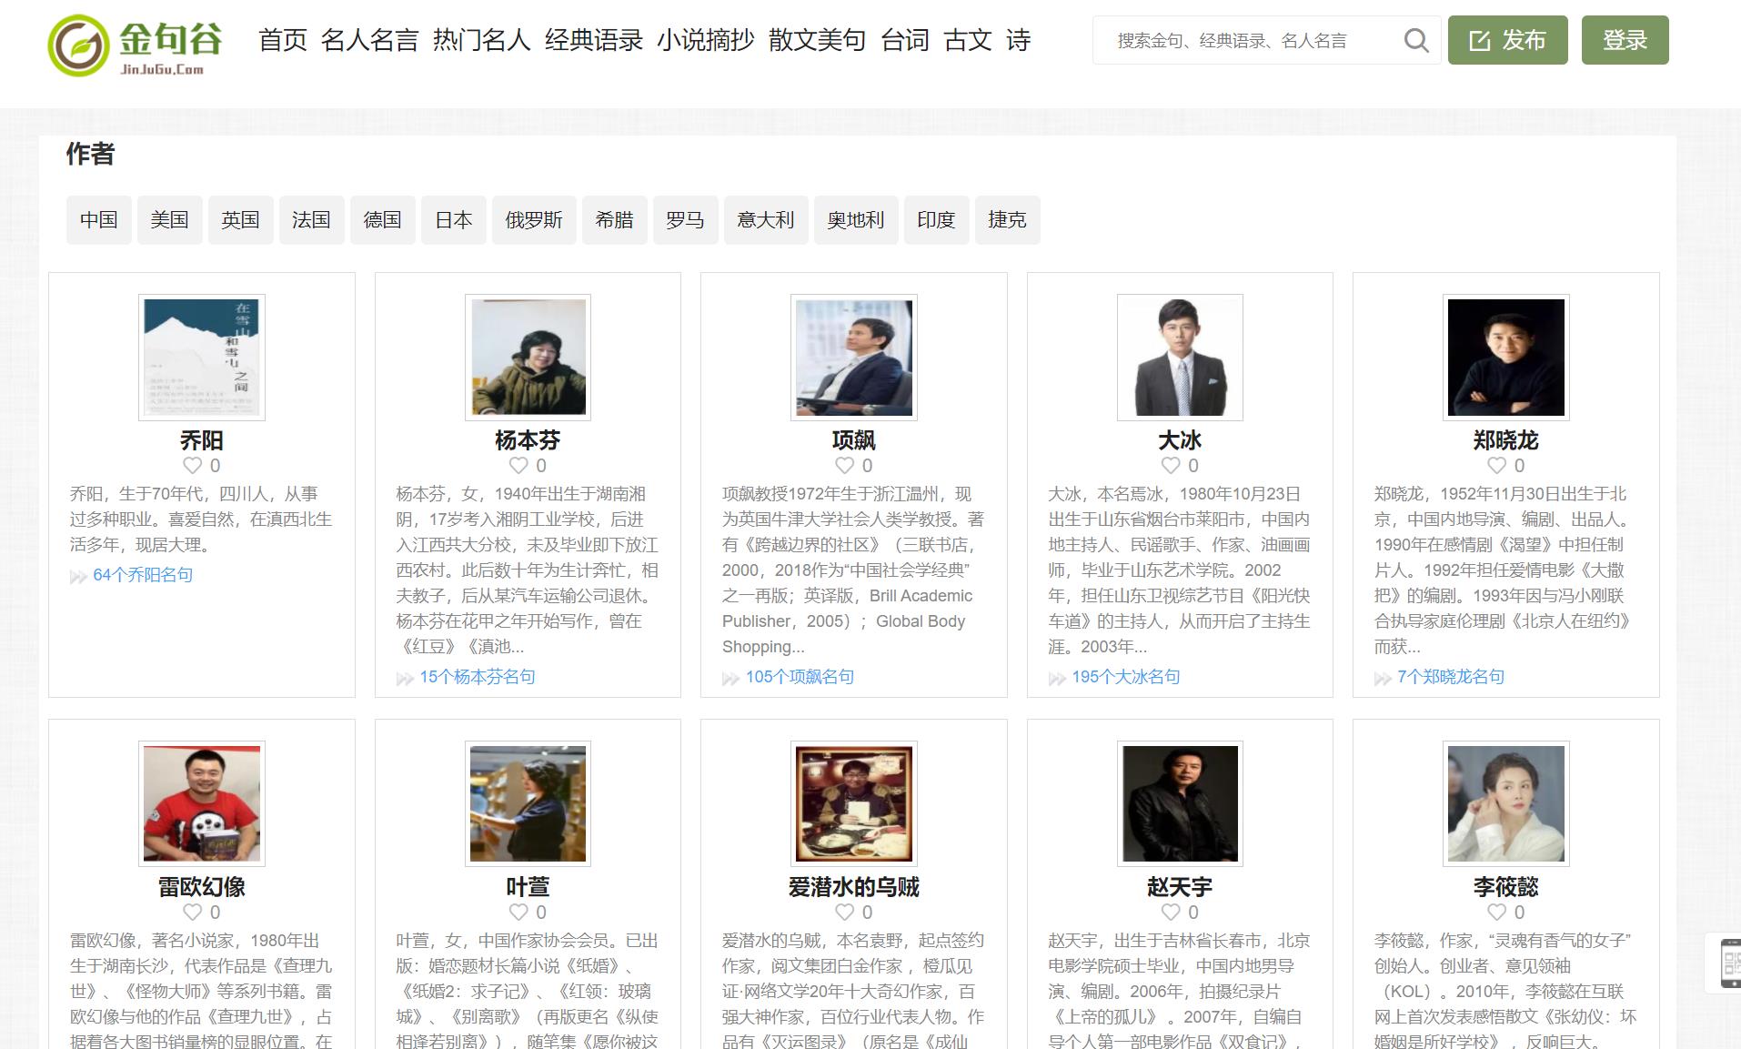The height and width of the screenshot is (1049, 1741).
Task: Open the 105个项飙名句 link
Action: click(x=800, y=677)
